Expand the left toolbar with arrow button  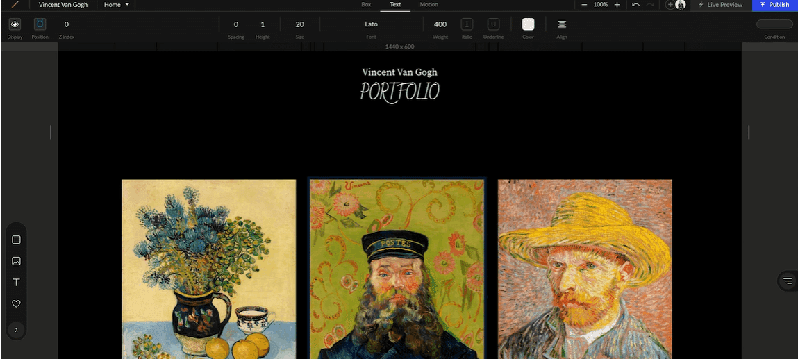coord(16,330)
